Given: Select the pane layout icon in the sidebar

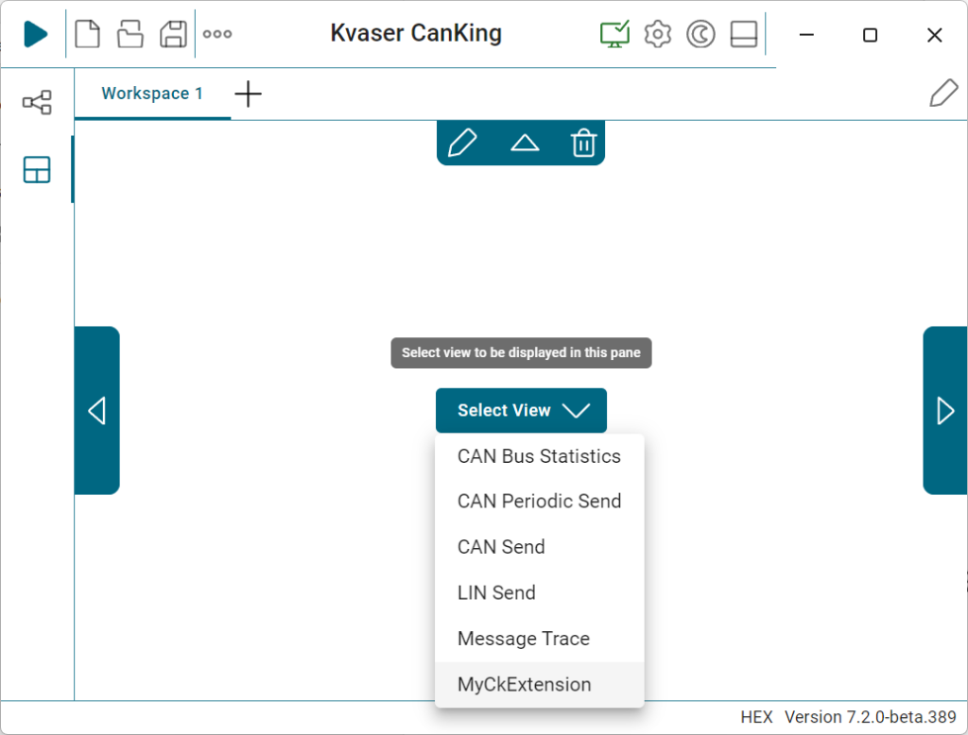Looking at the screenshot, I should (x=36, y=170).
